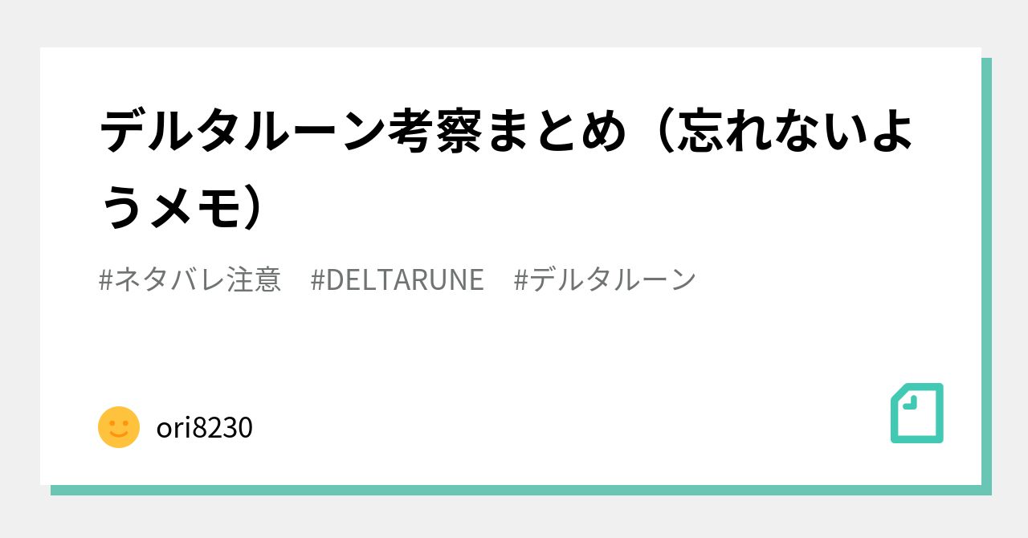The height and width of the screenshot is (538, 1028).
Task: Click the teal shadow strip beside the card
Action: point(986,271)
